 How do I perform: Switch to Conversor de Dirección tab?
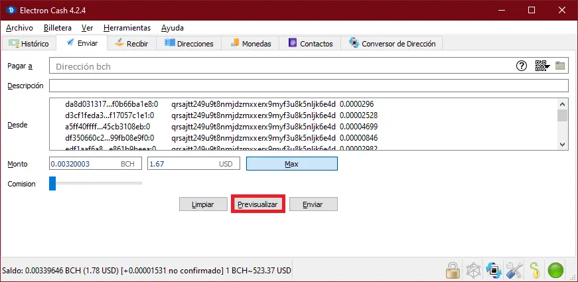392,44
